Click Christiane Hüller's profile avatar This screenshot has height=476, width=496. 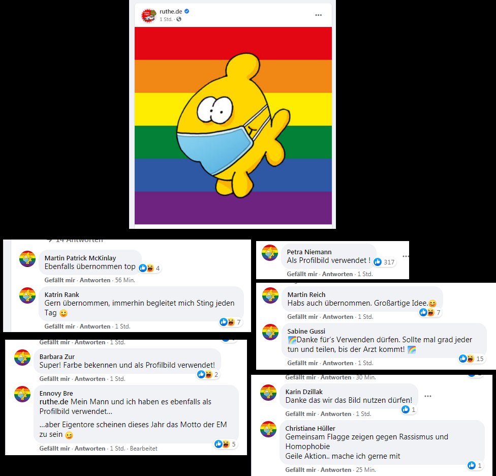click(268, 429)
